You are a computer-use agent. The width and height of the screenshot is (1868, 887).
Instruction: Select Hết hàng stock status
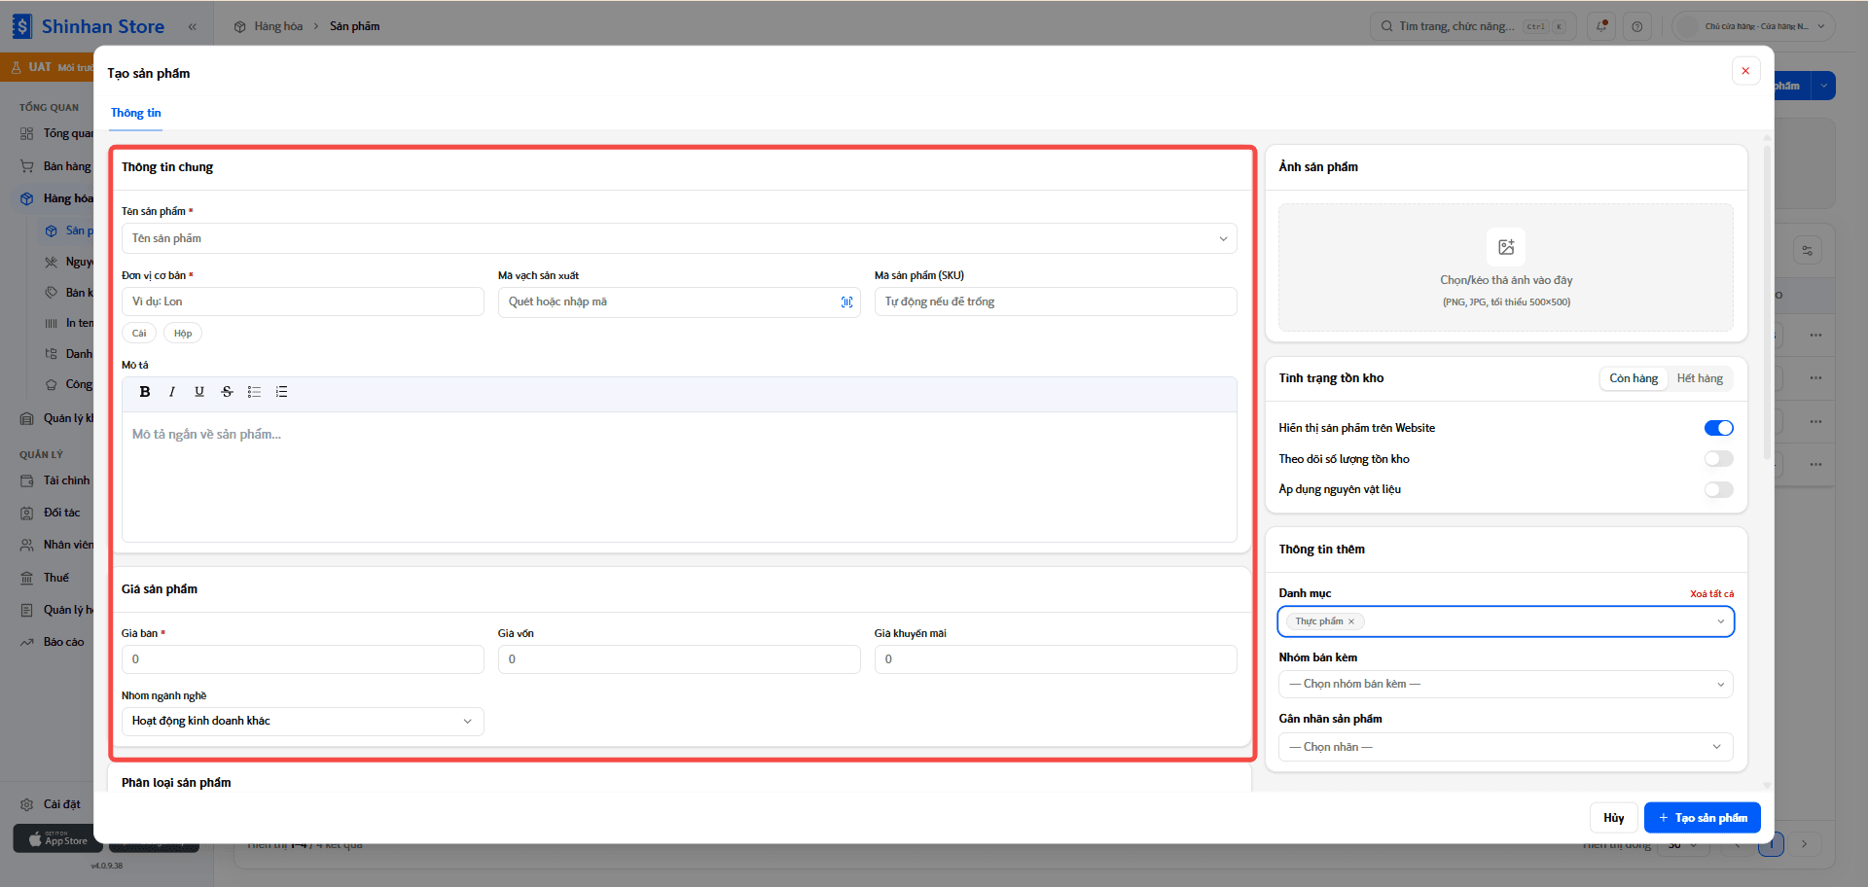pyautogui.click(x=1700, y=378)
